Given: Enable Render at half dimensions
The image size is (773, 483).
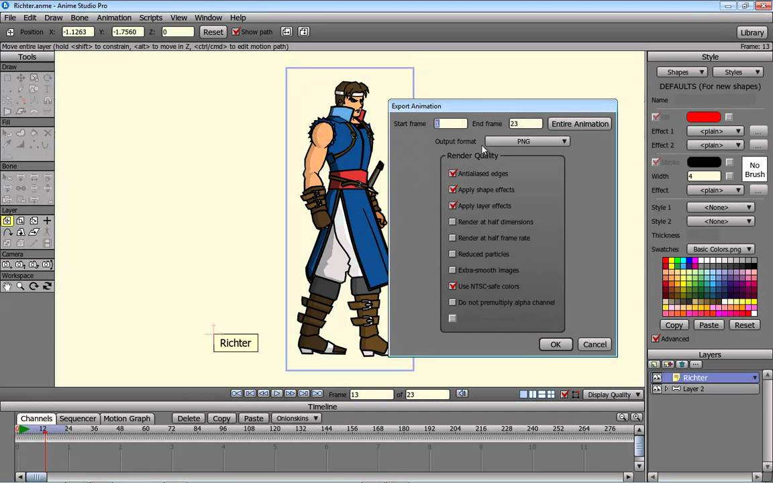Looking at the screenshot, I should pyautogui.click(x=452, y=222).
